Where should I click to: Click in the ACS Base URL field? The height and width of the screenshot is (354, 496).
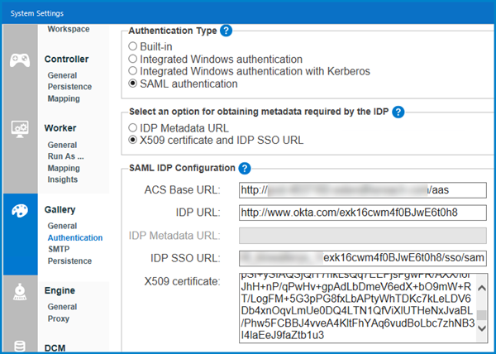point(363,190)
